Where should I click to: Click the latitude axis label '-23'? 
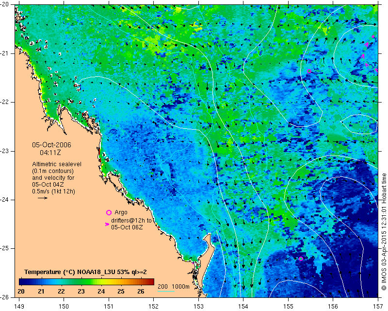tap(4, 151)
